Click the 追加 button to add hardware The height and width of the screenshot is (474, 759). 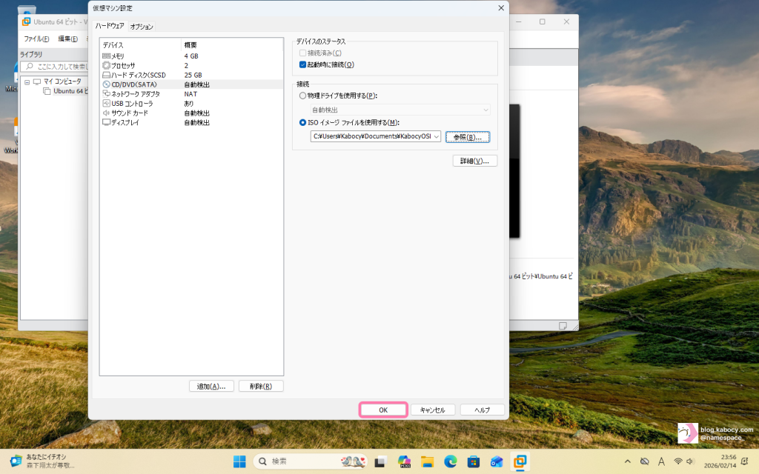click(x=212, y=386)
